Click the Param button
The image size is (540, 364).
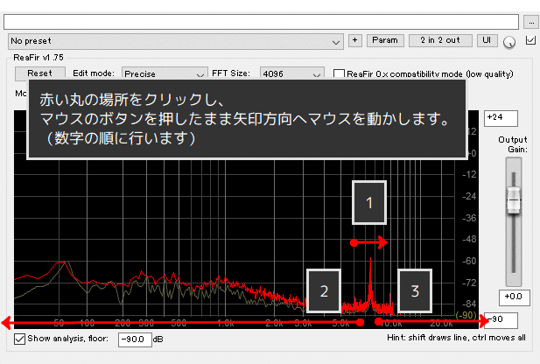click(x=384, y=40)
